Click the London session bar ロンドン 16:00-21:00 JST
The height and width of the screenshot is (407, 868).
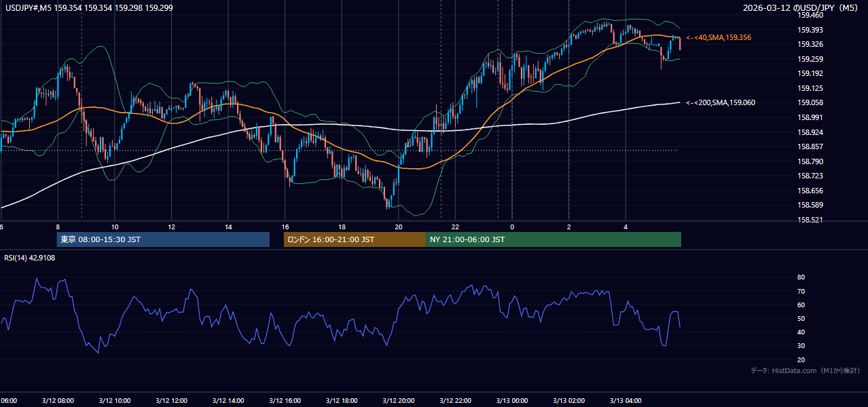click(355, 239)
